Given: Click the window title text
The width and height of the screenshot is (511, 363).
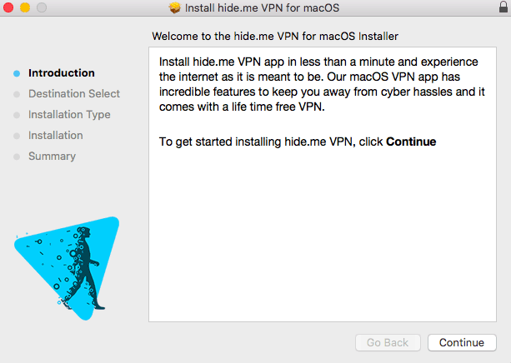Looking at the screenshot, I should tap(262, 7).
